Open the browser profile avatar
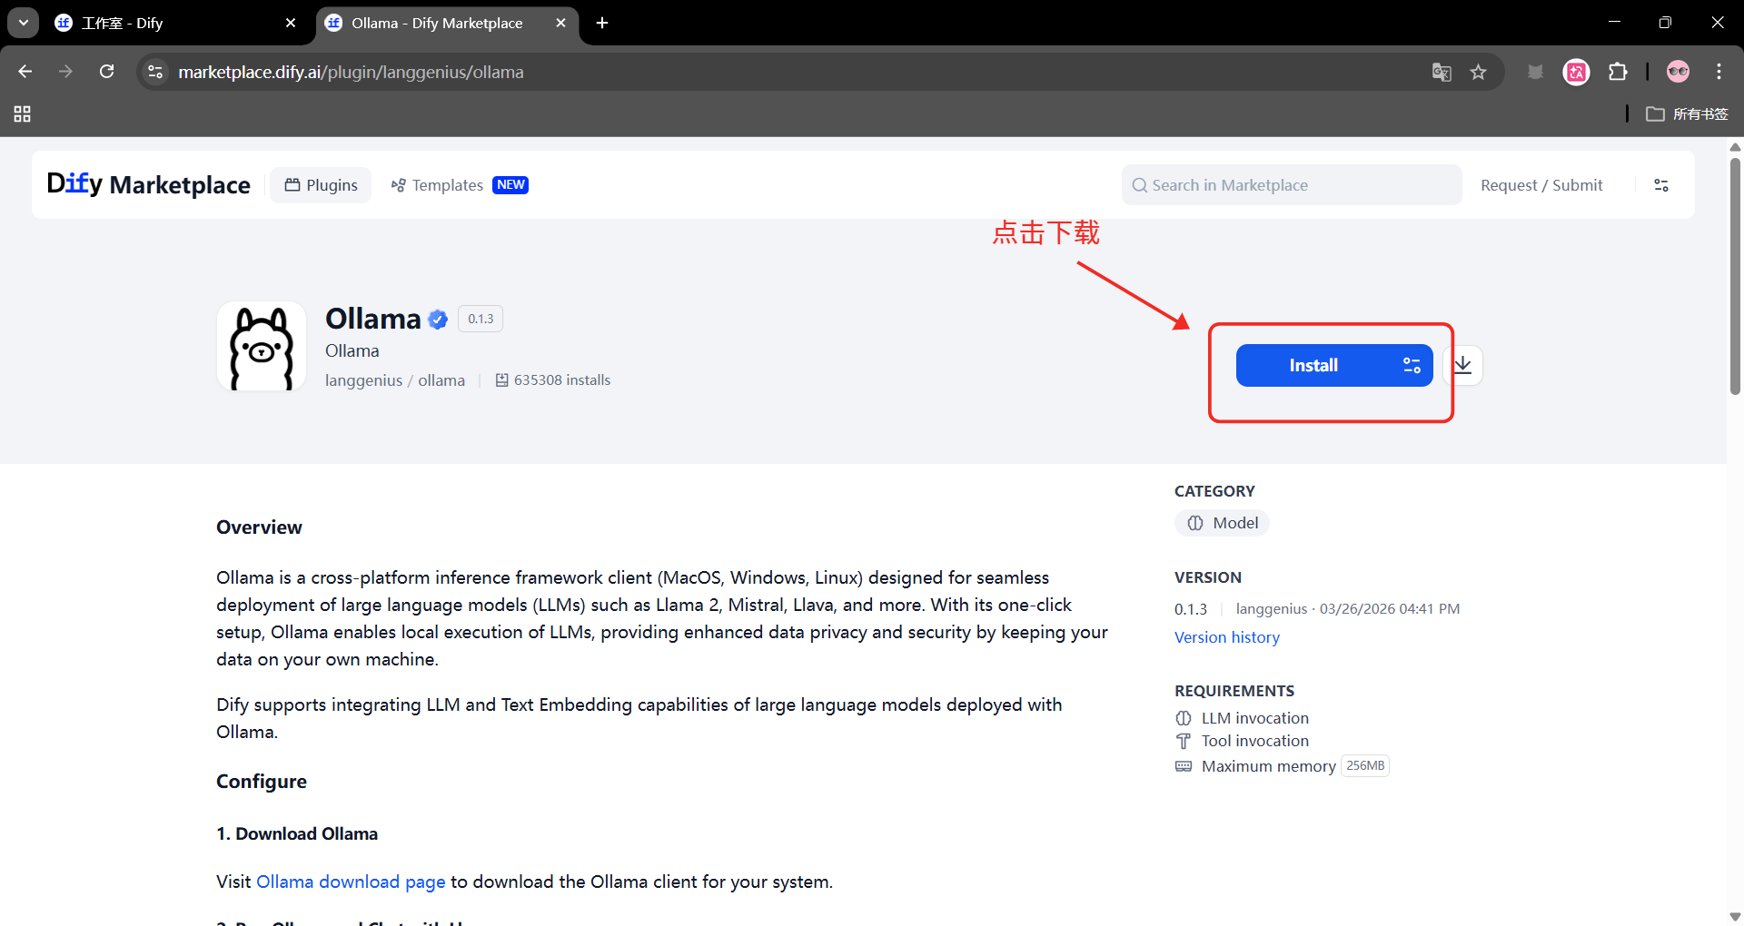 pyautogui.click(x=1678, y=72)
